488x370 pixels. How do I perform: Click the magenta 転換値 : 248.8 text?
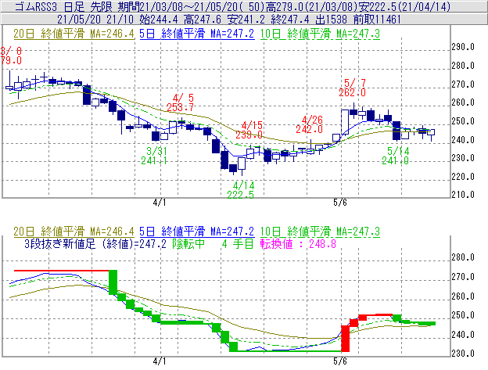point(298,243)
